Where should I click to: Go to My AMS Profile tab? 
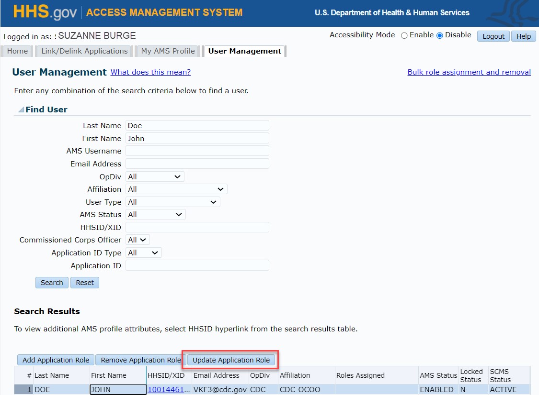168,51
